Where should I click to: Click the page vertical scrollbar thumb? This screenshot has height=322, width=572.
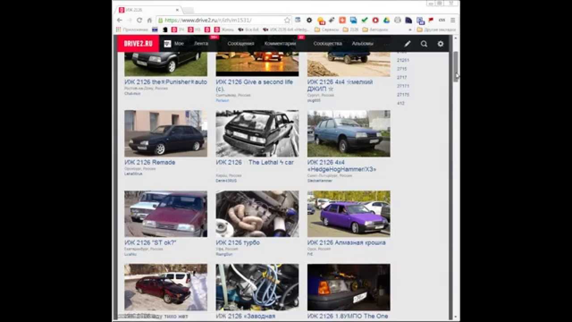click(x=456, y=66)
